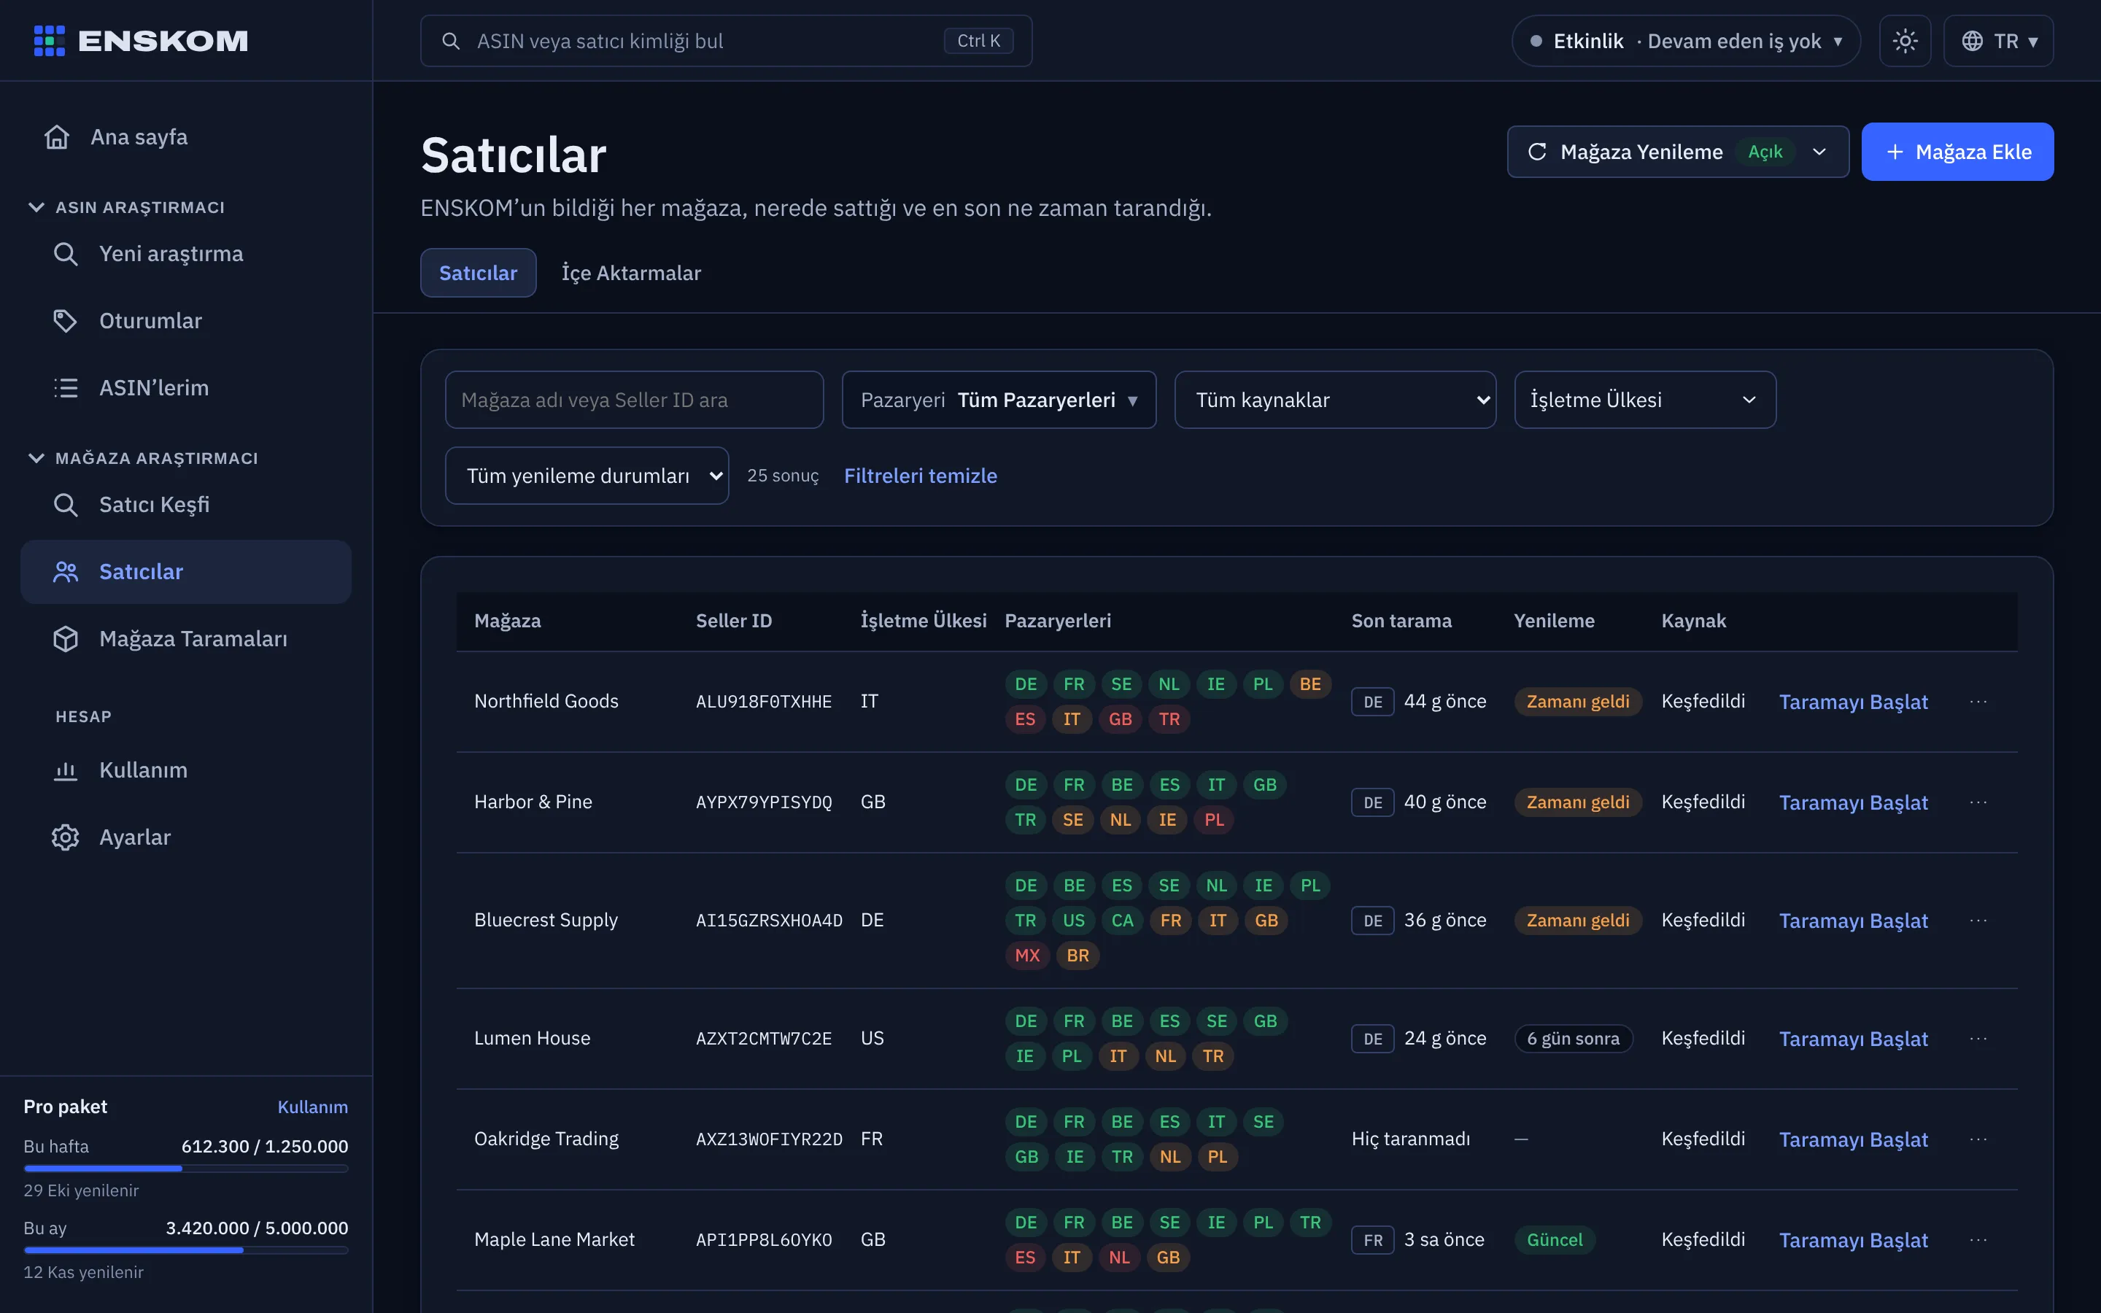The image size is (2101, 1313).
Task: Collapse the MAĞAZA ARAŞTIRMACI section
Action: [x=36, y=459]
